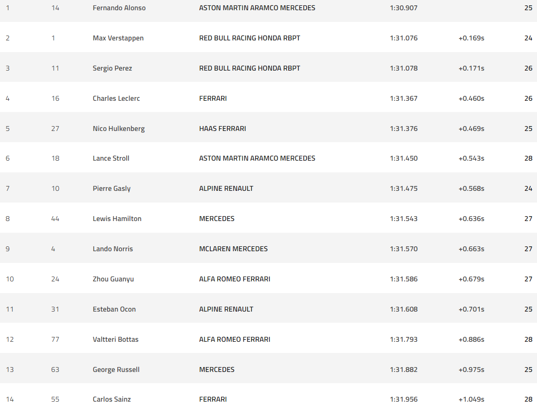Viewport: 537px width, 407px height.
Task: Click HAAS FERRARI team name
Action: click(222, 129)
